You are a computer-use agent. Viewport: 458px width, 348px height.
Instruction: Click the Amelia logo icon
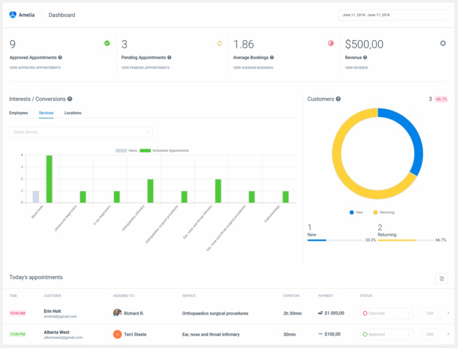click(12, 15)
